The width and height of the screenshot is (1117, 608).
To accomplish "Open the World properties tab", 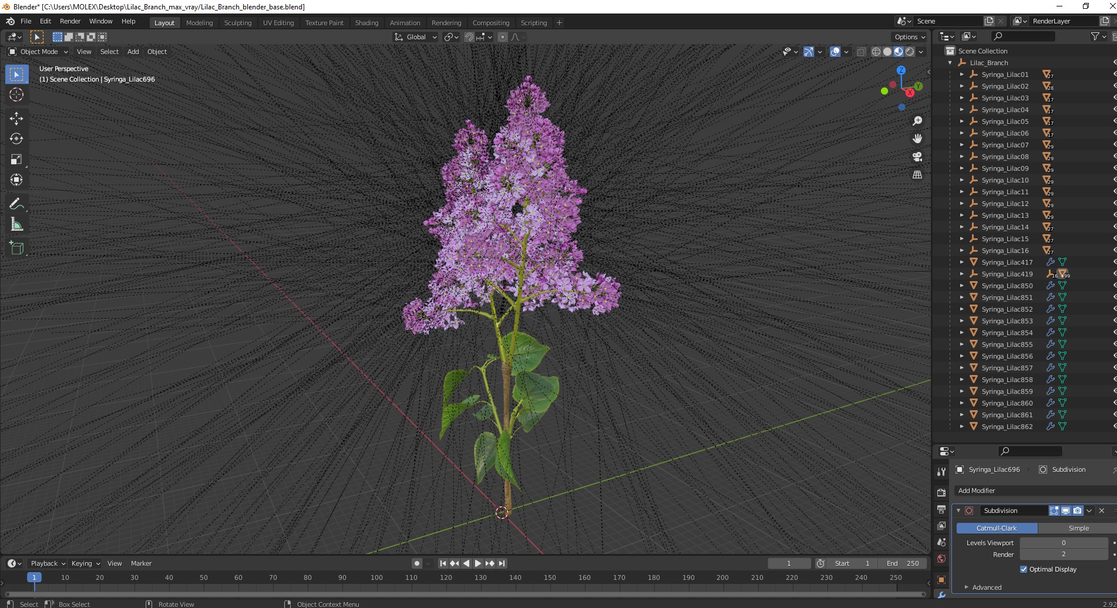I will [x=941, y=559].
